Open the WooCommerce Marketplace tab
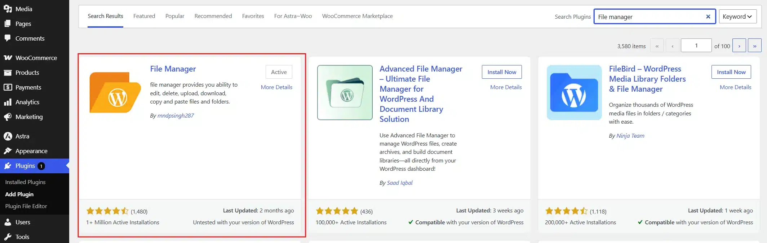Image resolution: width=767 pixels, height=243 pixels. point(358,16)
